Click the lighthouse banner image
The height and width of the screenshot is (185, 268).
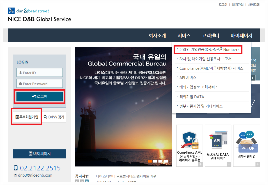pos(123,107)
